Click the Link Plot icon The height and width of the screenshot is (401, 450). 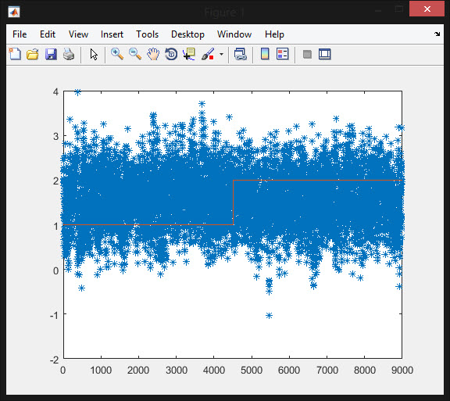(x=240, y=54)
